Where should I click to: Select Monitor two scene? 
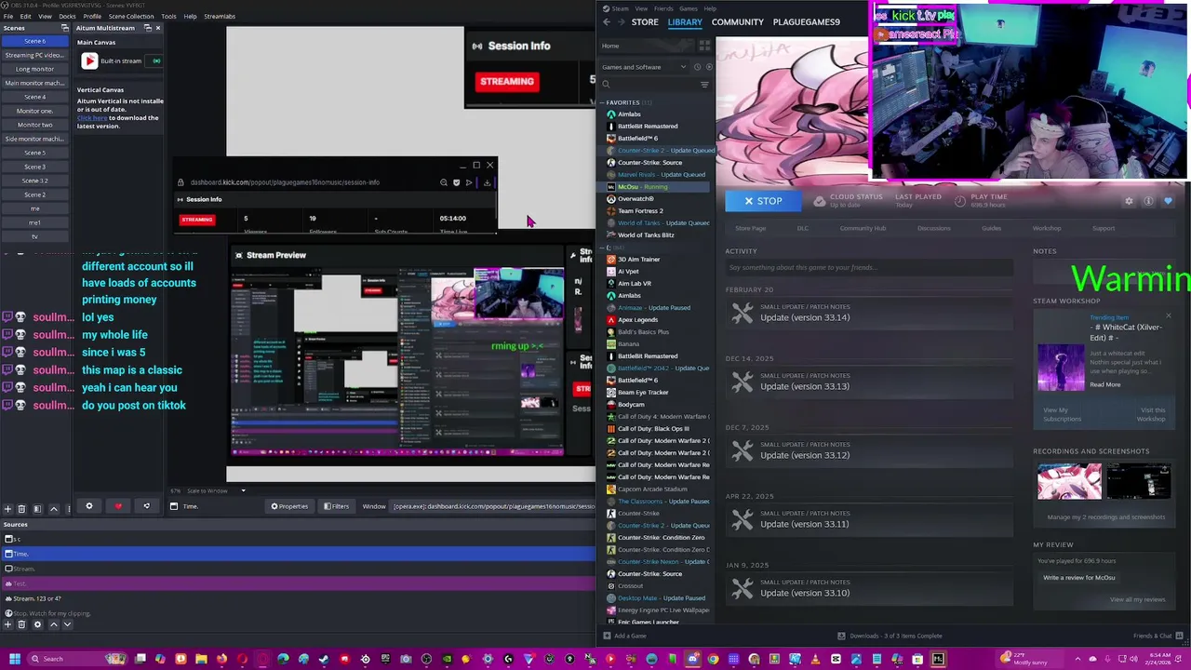tap(34, 125)
